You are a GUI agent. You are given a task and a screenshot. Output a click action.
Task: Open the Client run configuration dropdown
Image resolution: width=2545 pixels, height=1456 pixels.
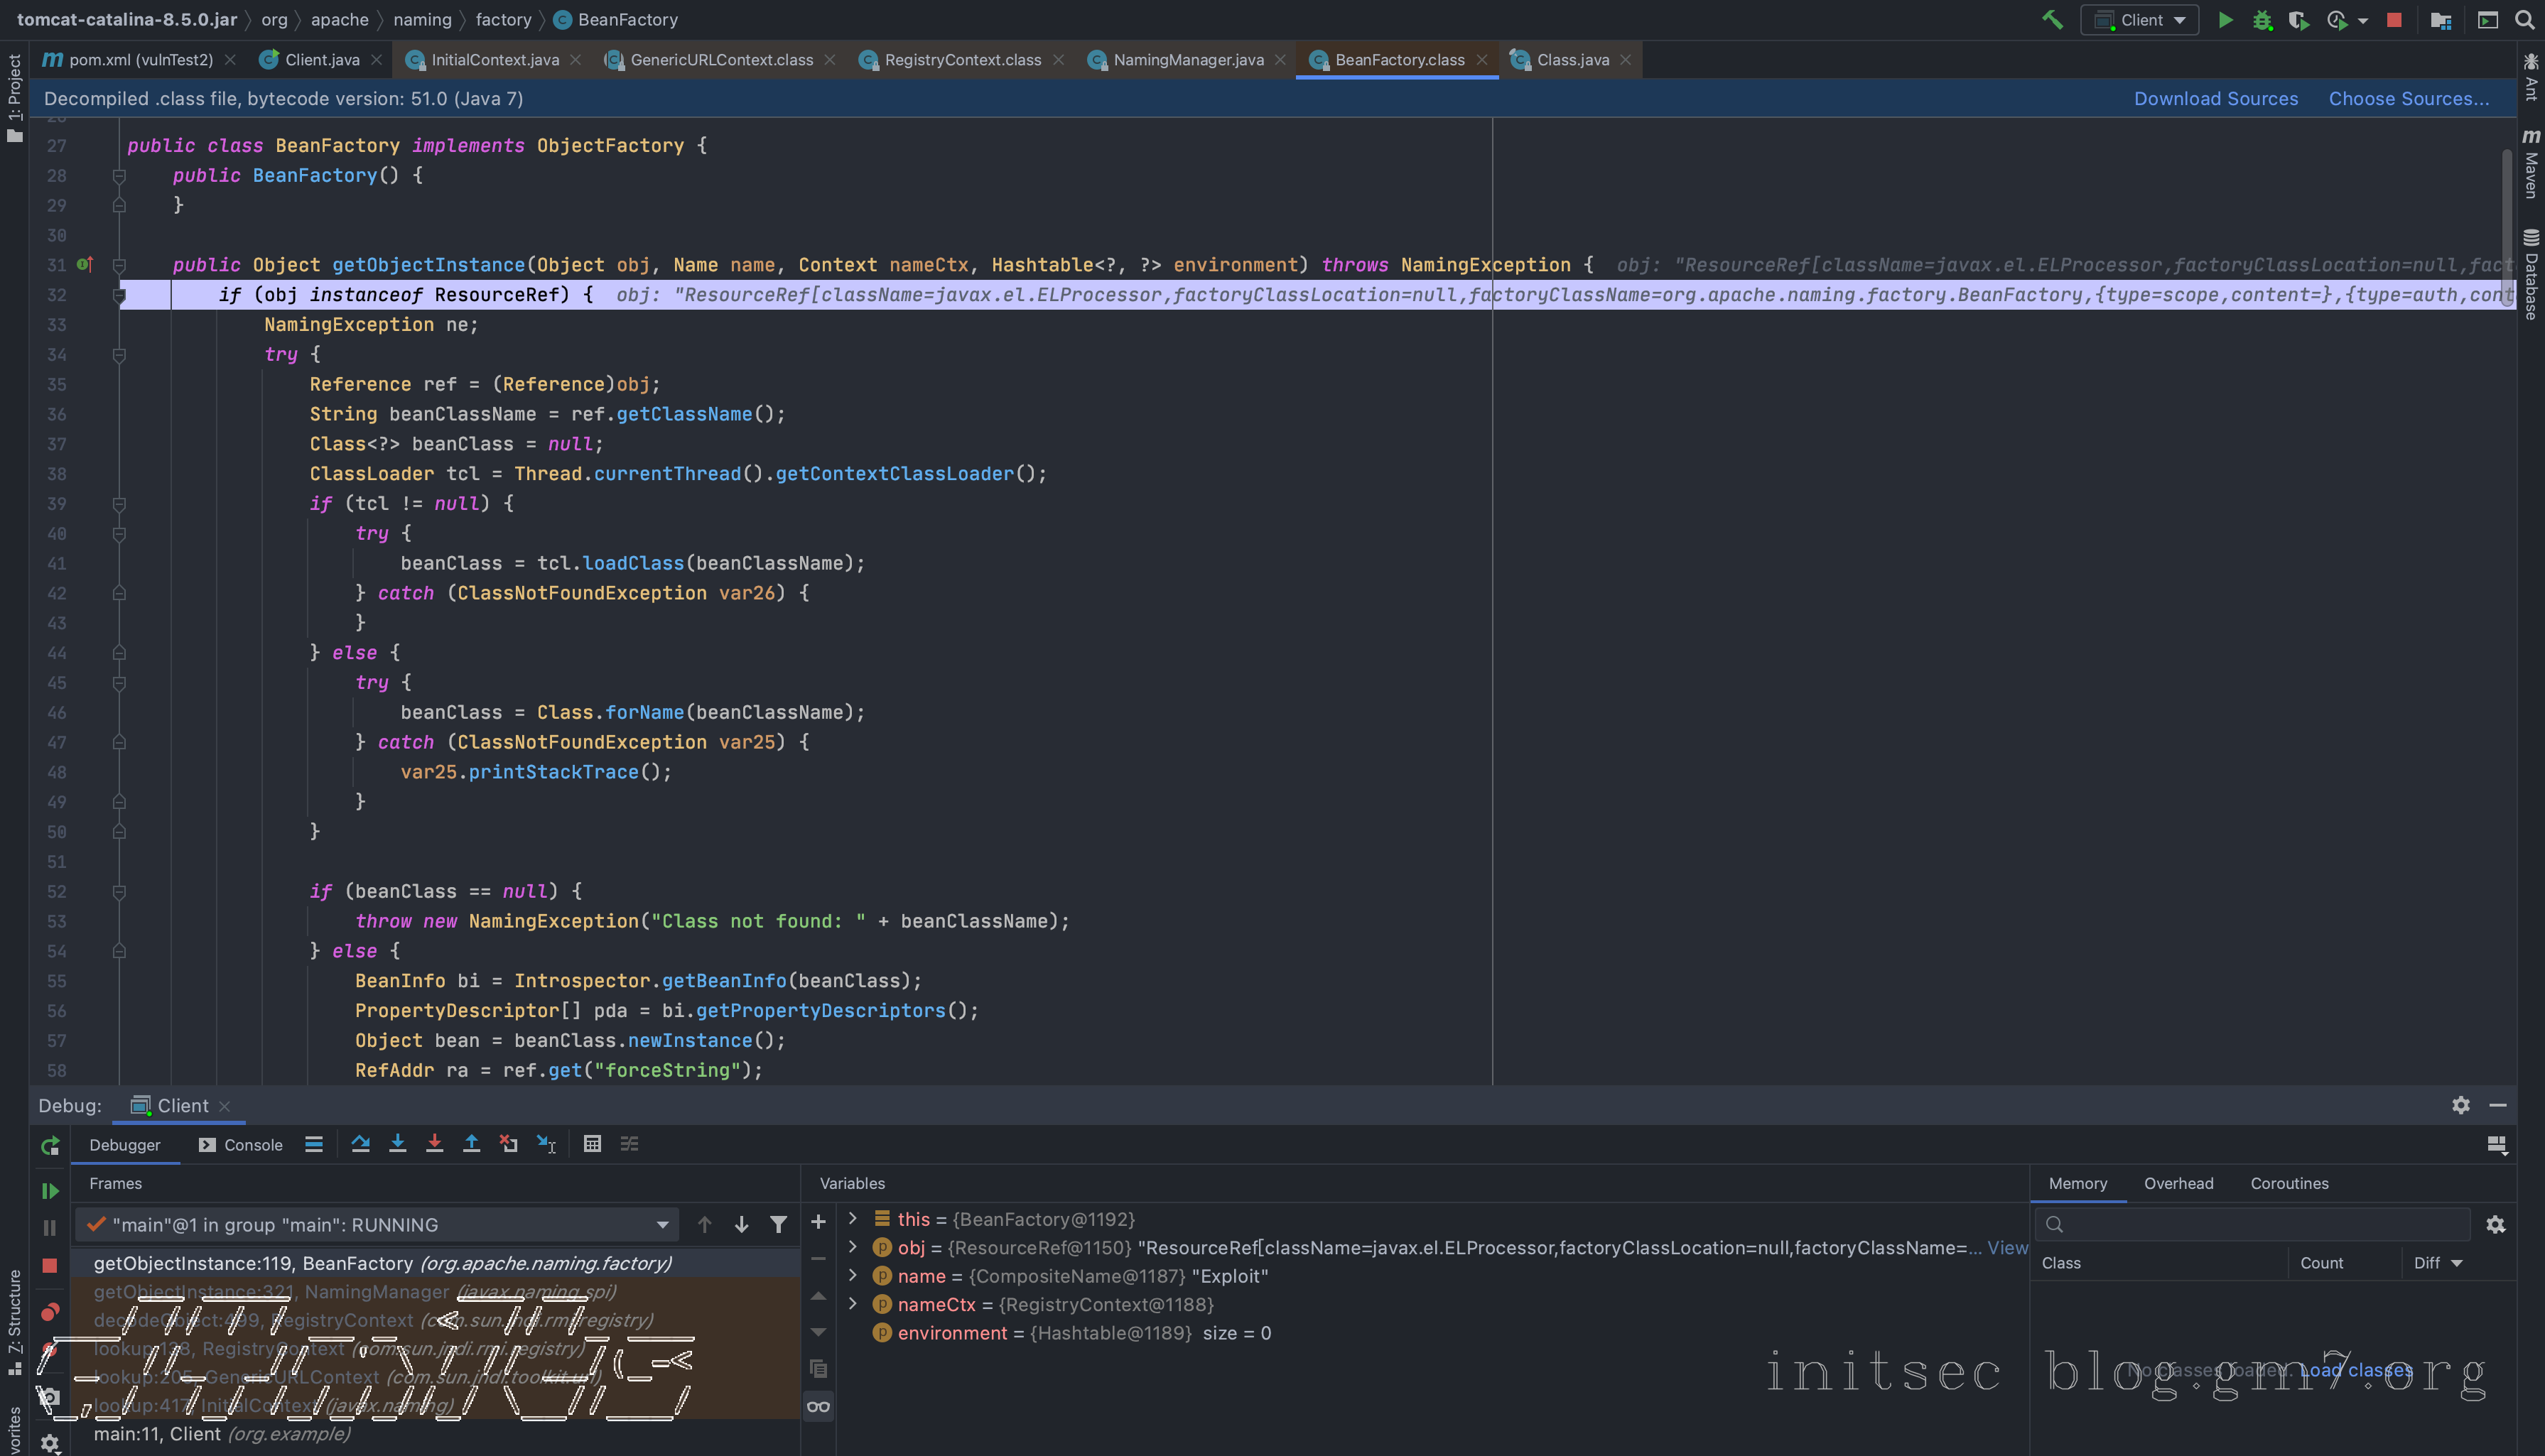pyautogui.click(x=2140, y=20)
